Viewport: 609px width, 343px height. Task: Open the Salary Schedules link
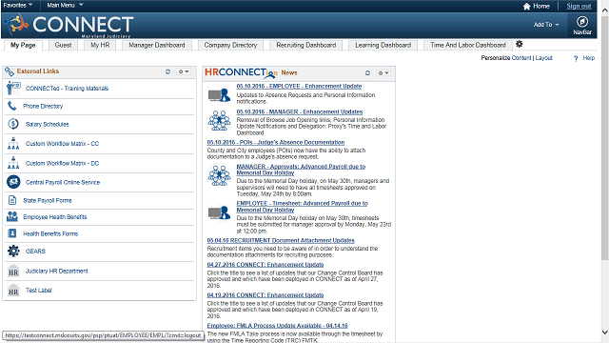pos(47,125)
